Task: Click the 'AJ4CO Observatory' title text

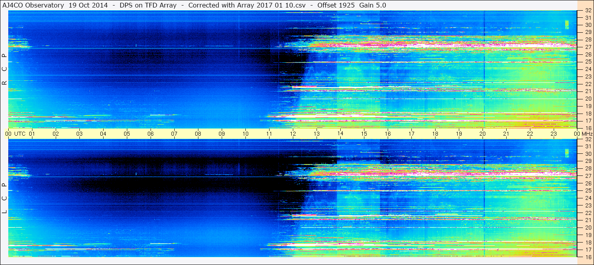Action: pyautogui.click(x=34, y=6)
